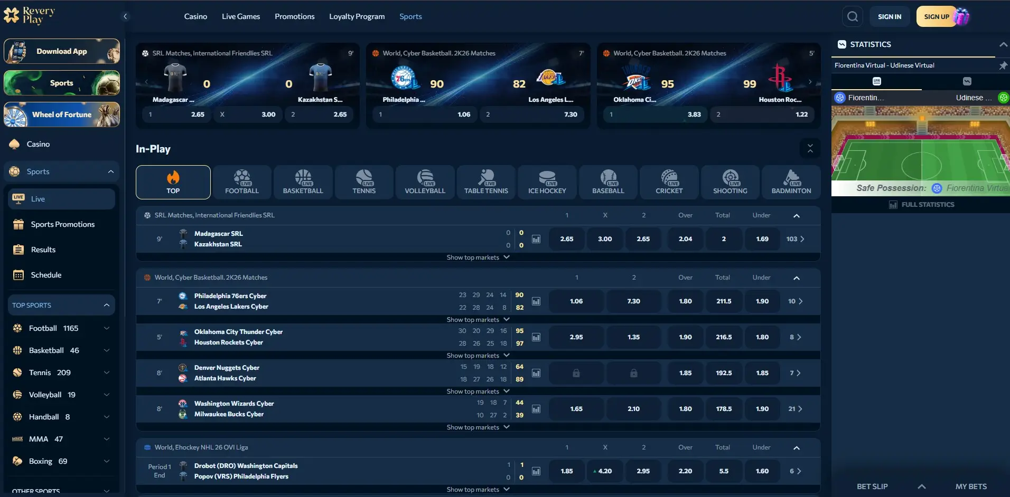Select the Badminton live category
This screenshot has width=1010, height=497.
click(791, 182)
